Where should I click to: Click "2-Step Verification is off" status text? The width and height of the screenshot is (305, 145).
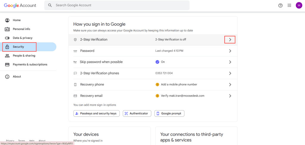pos(171,40)
